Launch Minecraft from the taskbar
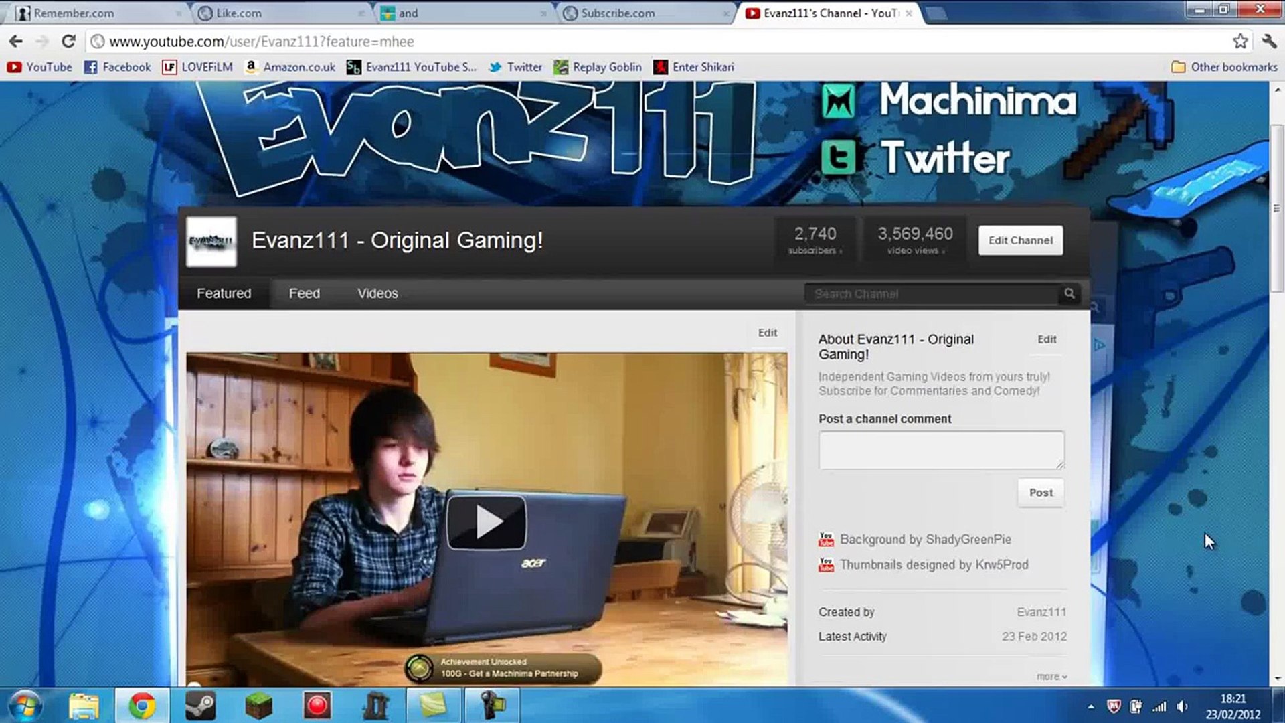The width and height of the screenshot is (1285, 723). tap(258, 706)
